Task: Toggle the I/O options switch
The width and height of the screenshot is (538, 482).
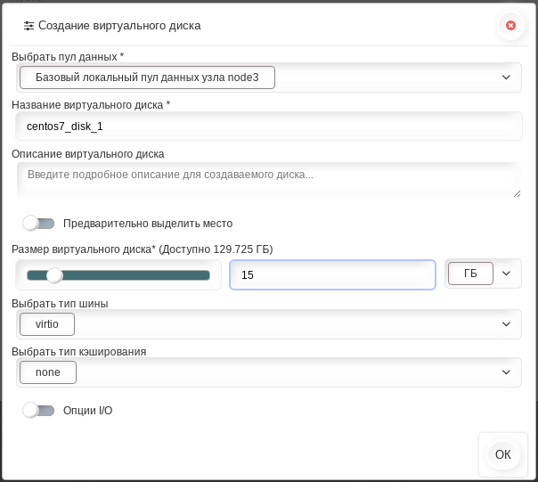Action: point(38,411)
